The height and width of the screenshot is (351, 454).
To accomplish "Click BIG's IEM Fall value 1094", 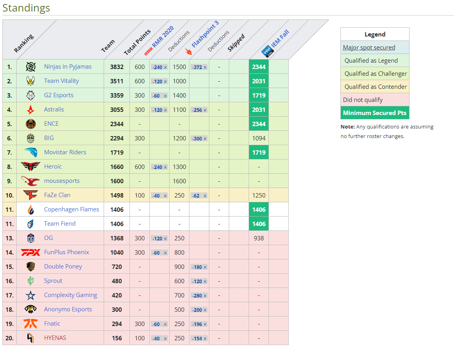I will click(259, 138).
